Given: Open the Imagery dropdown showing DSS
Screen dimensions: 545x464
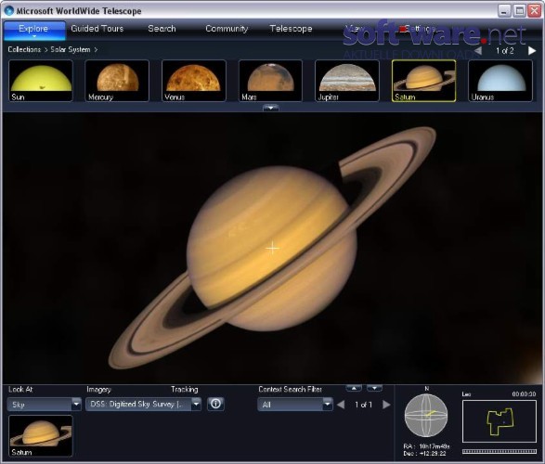Looking at the screenshot, I should pos(143,405).
